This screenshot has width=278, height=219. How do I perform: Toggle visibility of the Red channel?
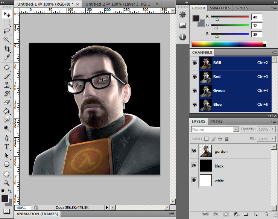pyautogui.click(x=194, y=77)
